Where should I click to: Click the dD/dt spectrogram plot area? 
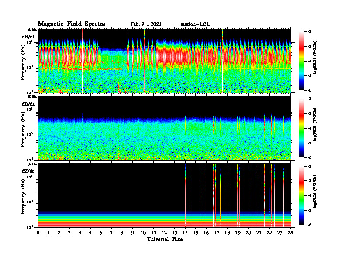coord(165,128)
